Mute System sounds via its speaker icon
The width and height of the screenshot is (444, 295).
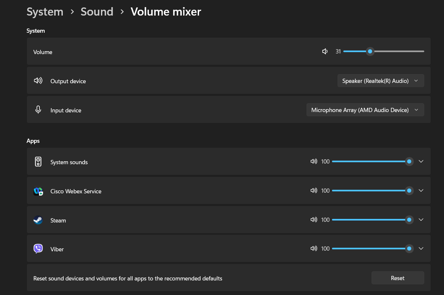(314, 161)
